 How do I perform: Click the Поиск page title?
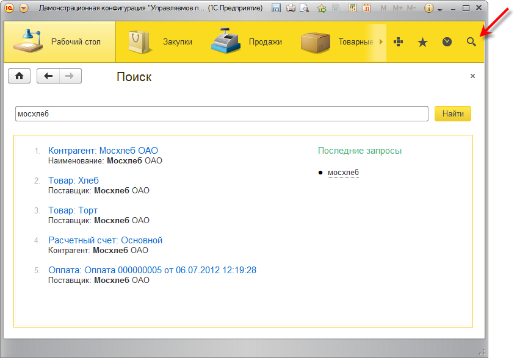[x=134, y=77]
